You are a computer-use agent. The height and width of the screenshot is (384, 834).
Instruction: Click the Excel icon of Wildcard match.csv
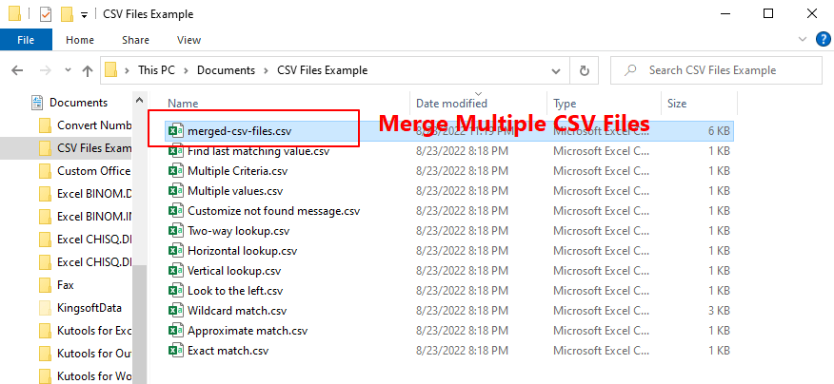tap(175, 311)
